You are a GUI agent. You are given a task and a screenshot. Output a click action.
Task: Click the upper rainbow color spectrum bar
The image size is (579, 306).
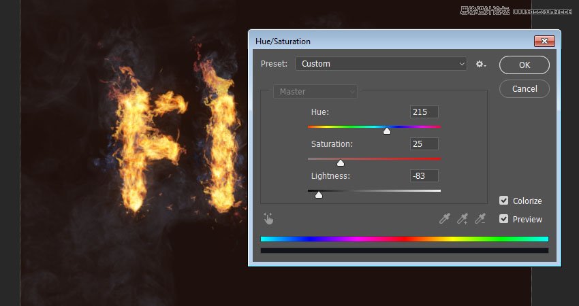click(x=404, y=239)
